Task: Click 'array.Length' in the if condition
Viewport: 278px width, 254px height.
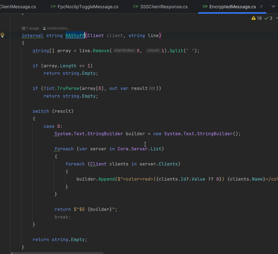Action: 60,66
